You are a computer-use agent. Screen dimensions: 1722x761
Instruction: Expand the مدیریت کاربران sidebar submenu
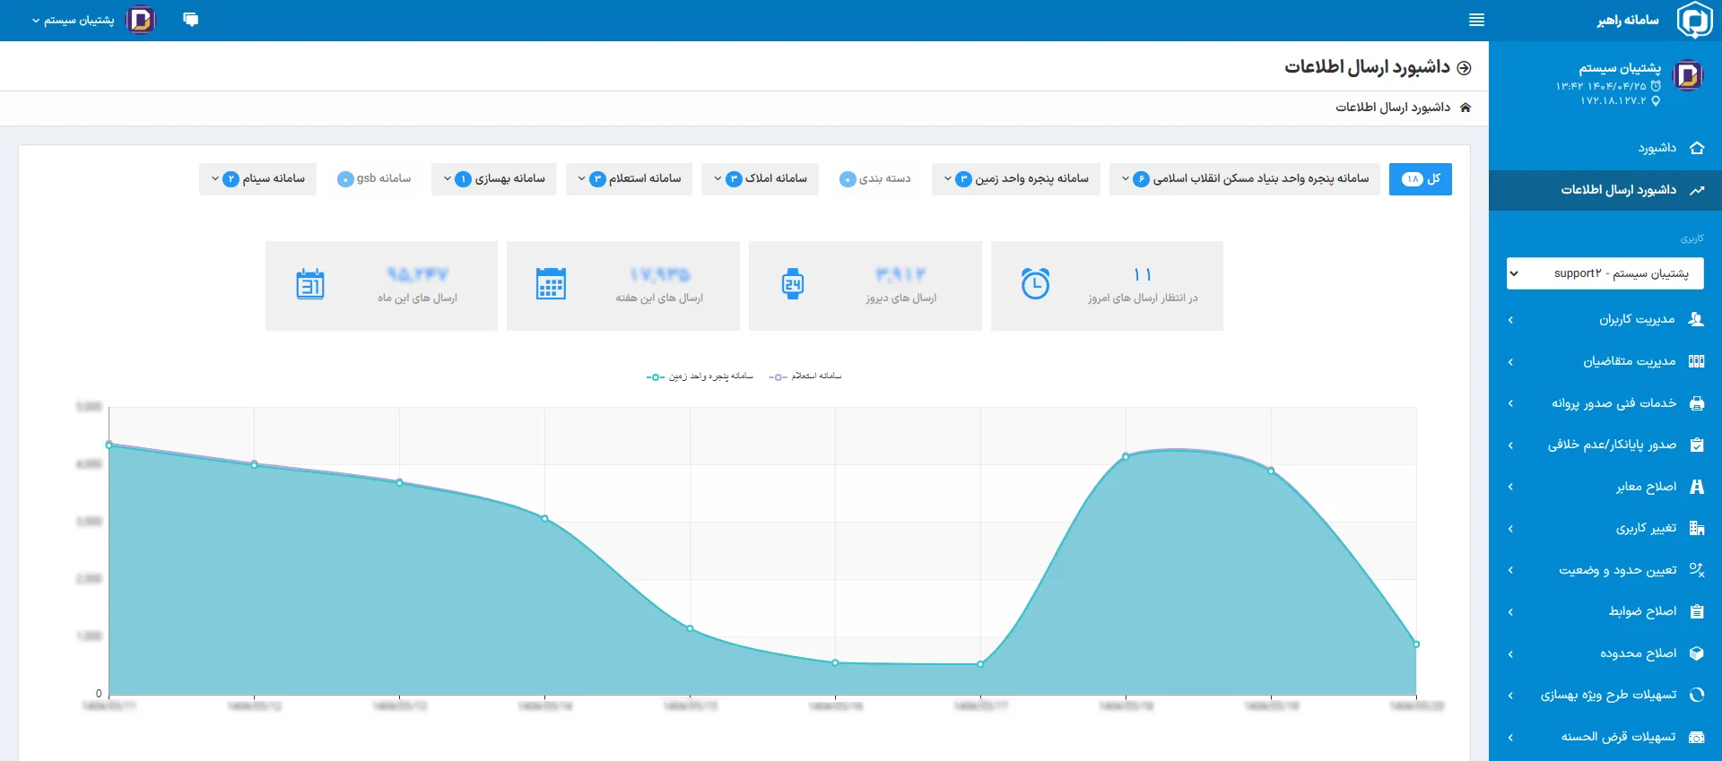tap(1605, 320)
